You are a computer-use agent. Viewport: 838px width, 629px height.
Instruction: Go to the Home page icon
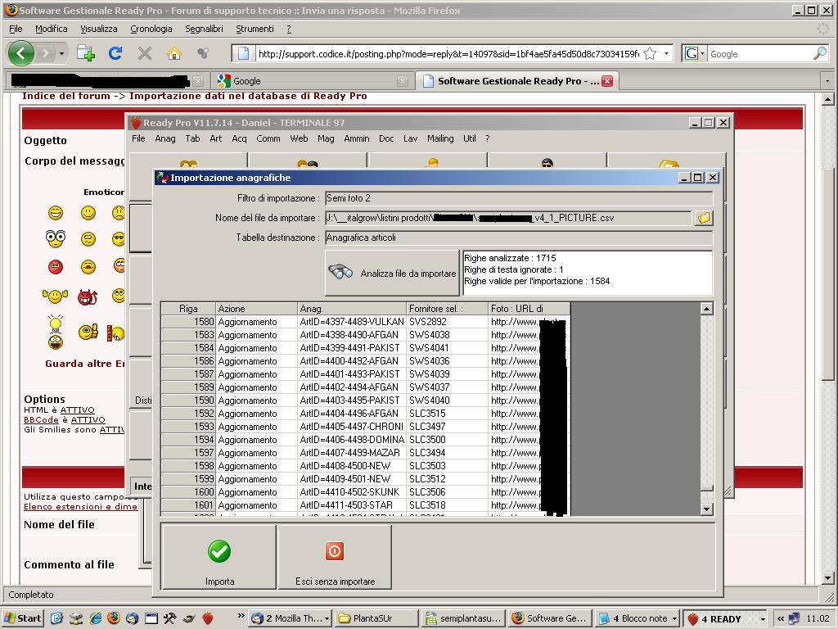(173, 53)
